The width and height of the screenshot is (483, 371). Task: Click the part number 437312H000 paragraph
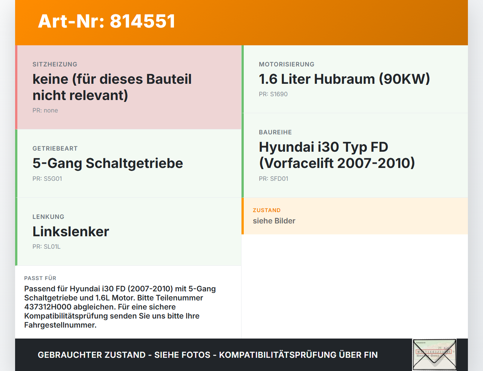tap(120, 307)
